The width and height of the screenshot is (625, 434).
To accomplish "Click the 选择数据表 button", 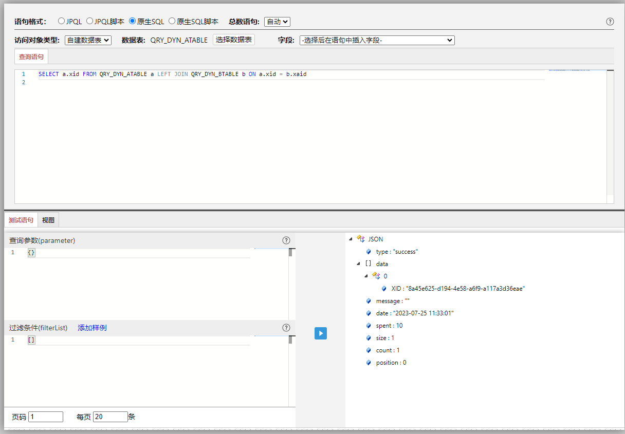I will click(234, 40).
